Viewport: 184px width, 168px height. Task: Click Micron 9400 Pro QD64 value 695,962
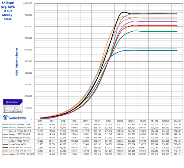[x=109, y=131]
